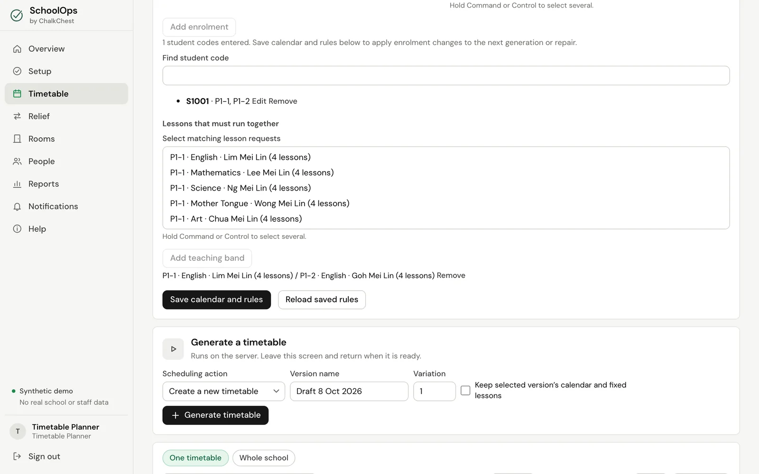This screenshot has width=759, height=474.
Task: Expand the Scheduling action dropdown
Action: click(223, 392)
